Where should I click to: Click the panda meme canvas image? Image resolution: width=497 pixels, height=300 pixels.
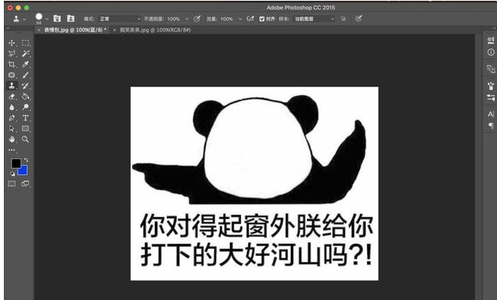(x=254, y=184)
